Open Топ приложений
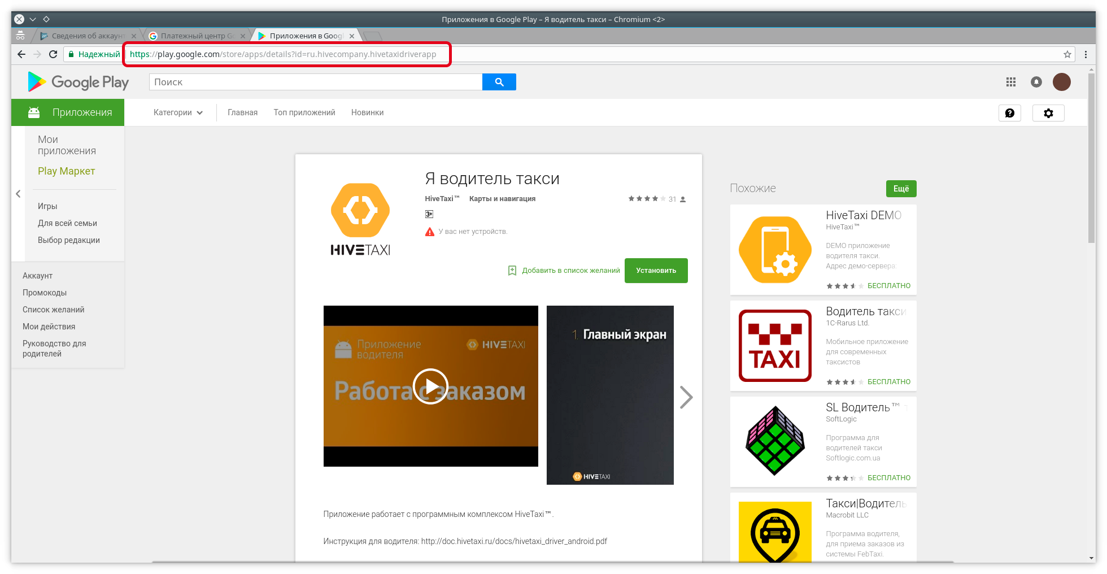The image size is (1107, 574). pyautogui.click(x=304, y=112)
